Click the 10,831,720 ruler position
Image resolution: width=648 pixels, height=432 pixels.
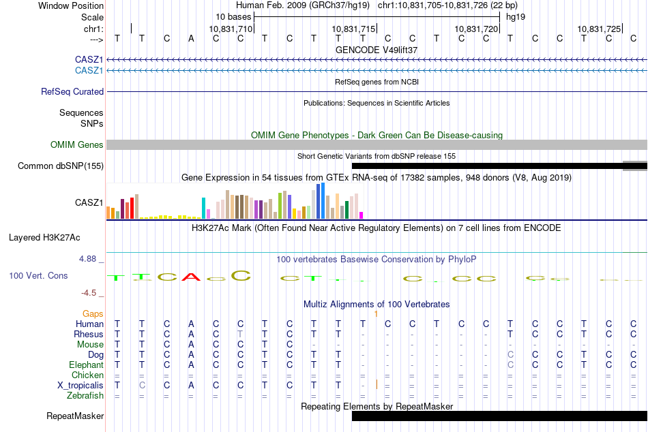[x=476, y=29]
